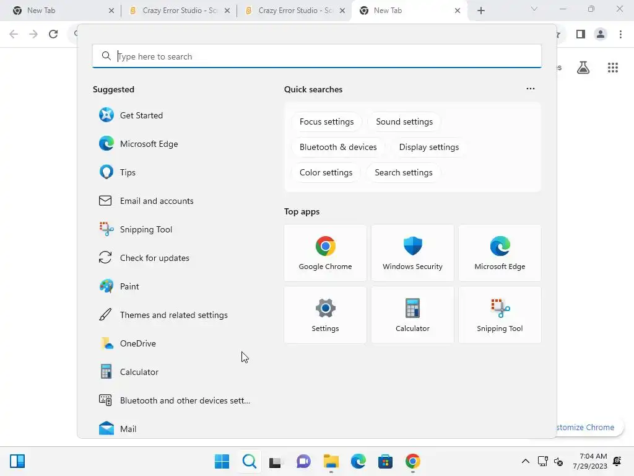
Task: Open Chrome three-dot menu
Action: point(620,34)
